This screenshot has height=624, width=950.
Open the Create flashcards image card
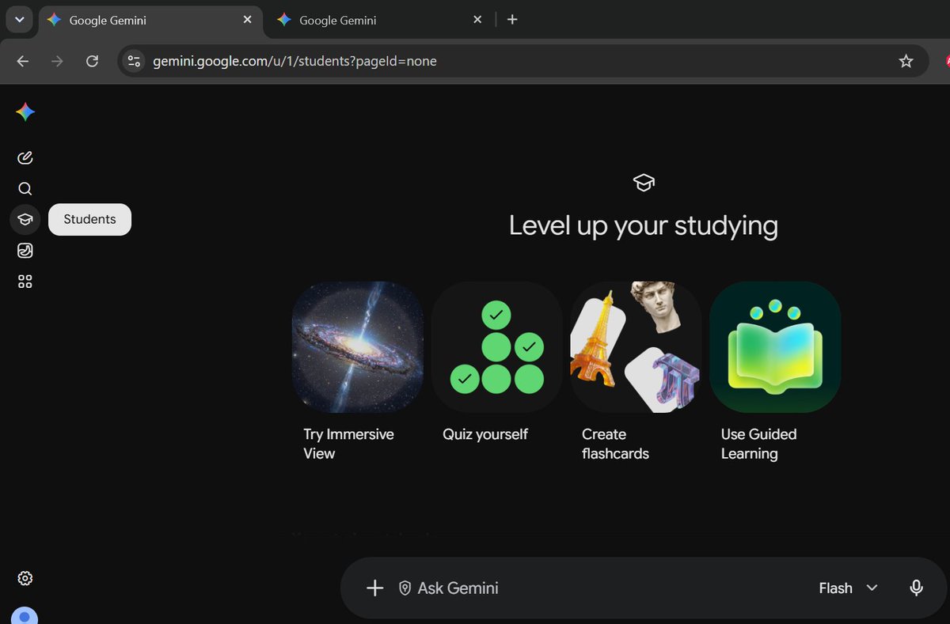(x=636, y=347)
